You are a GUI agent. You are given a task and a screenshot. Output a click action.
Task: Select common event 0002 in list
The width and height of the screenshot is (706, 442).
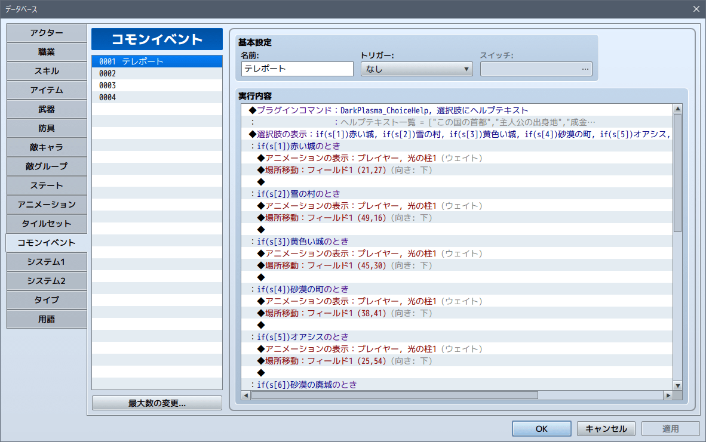coord(156,73)
